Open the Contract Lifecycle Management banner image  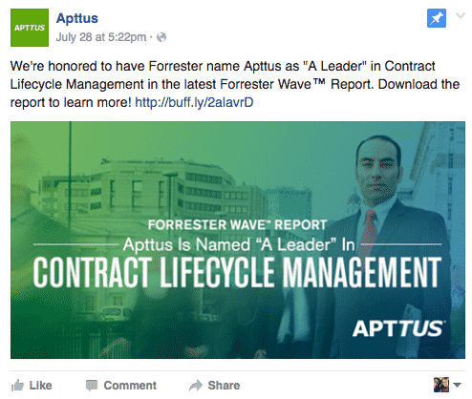click(x=238, y=240)
